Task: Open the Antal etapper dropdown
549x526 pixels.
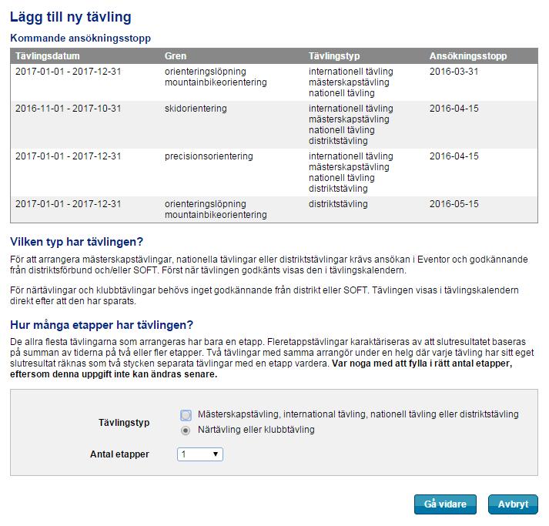Action: point(200,454)
